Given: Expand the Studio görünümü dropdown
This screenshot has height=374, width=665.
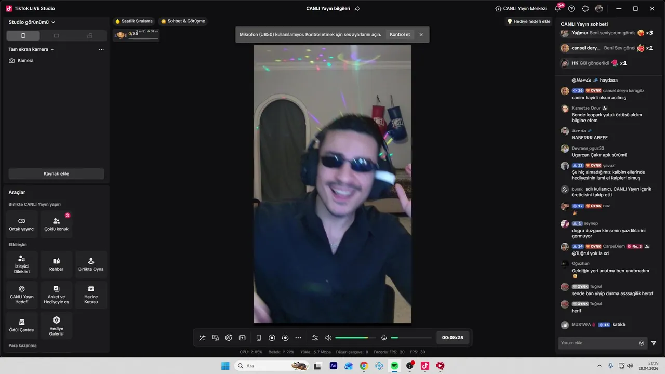Looking at the screenshot, I should (32, 22).
